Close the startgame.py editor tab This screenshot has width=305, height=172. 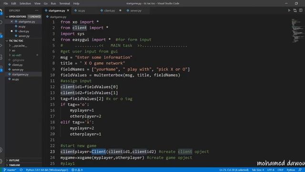click(x=68, y=11)
